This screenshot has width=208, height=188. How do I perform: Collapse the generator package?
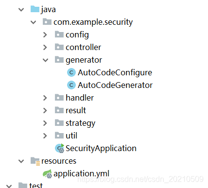coord(45,60)
